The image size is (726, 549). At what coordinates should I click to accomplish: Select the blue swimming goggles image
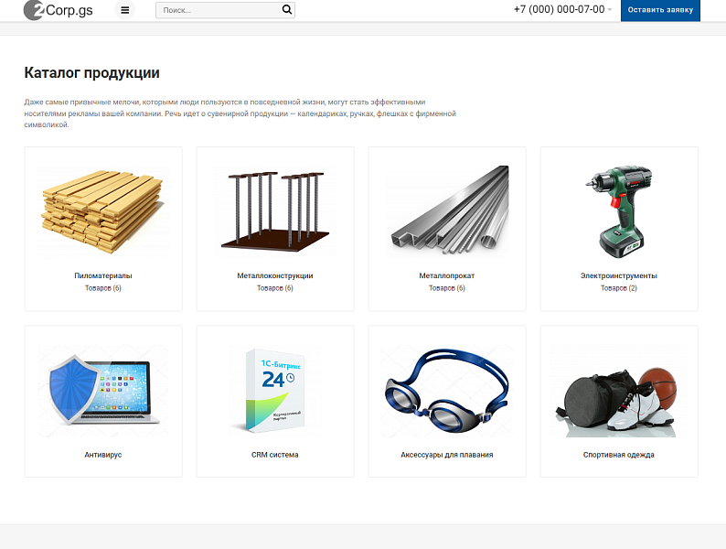447,389
